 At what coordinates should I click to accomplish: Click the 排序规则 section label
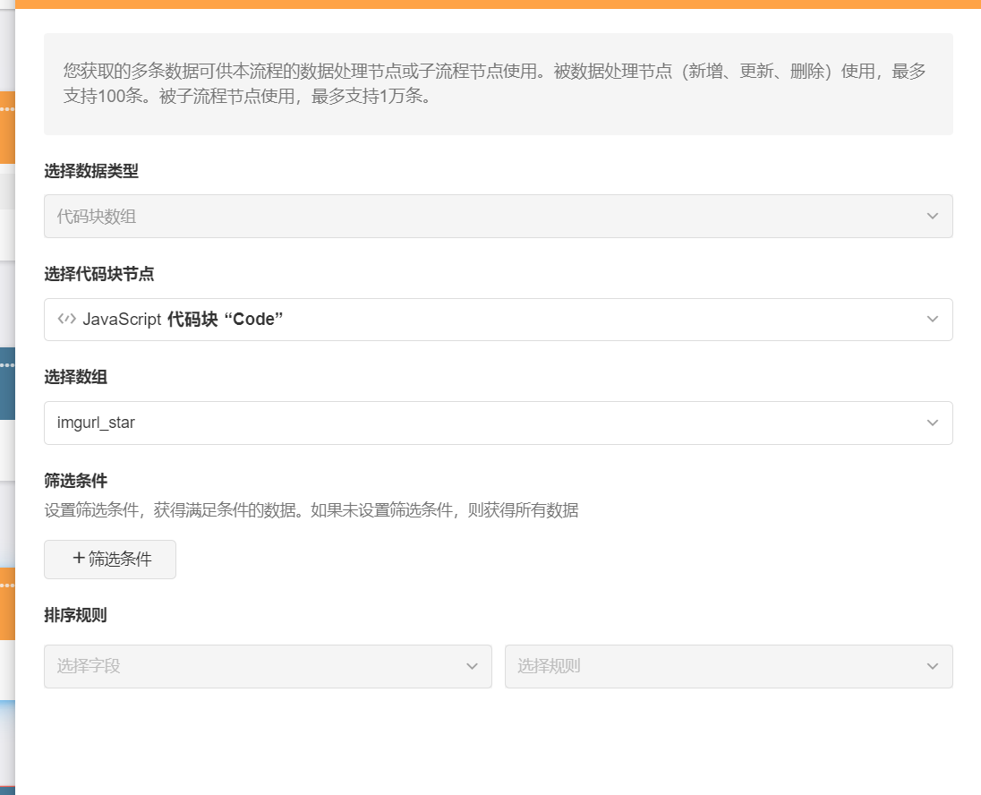75,616
